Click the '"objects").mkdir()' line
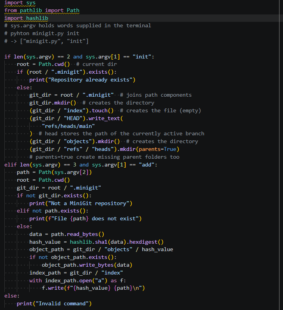This screenshot has width=283, height=310. (x=75, y=142)
